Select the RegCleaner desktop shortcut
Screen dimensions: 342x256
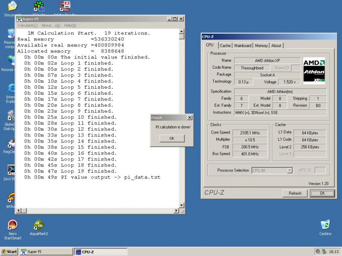tap(12, 143)
